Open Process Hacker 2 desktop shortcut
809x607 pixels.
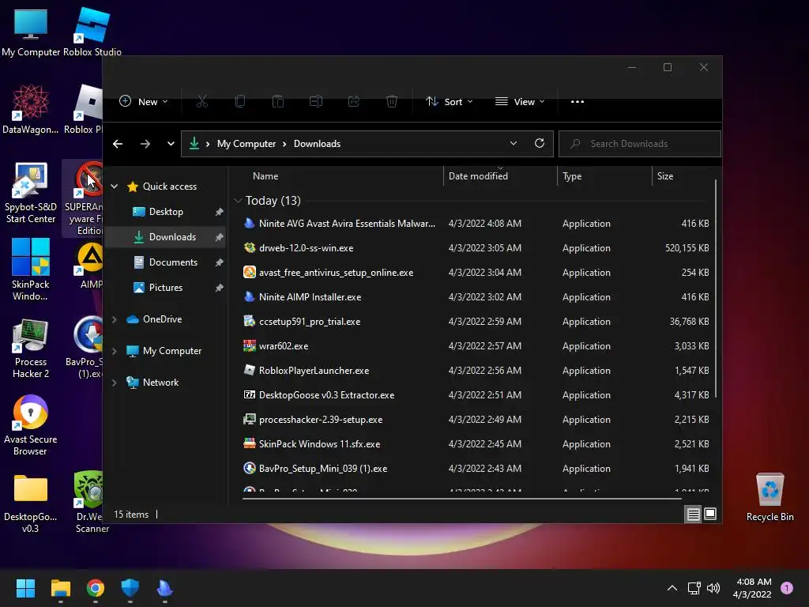(x=31, y=349)
